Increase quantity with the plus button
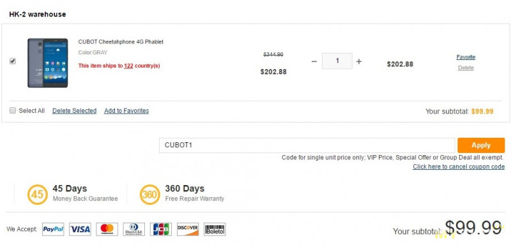The height and width of the screenshot is (245, 511). pyautogui.click(x=359, y=61)
